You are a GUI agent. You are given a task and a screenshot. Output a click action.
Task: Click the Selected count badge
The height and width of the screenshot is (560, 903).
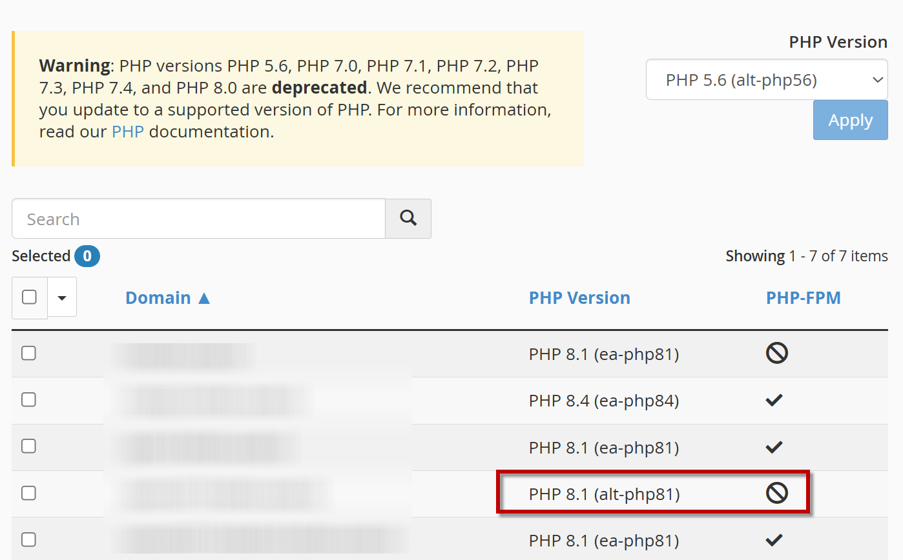click(87, 257)
